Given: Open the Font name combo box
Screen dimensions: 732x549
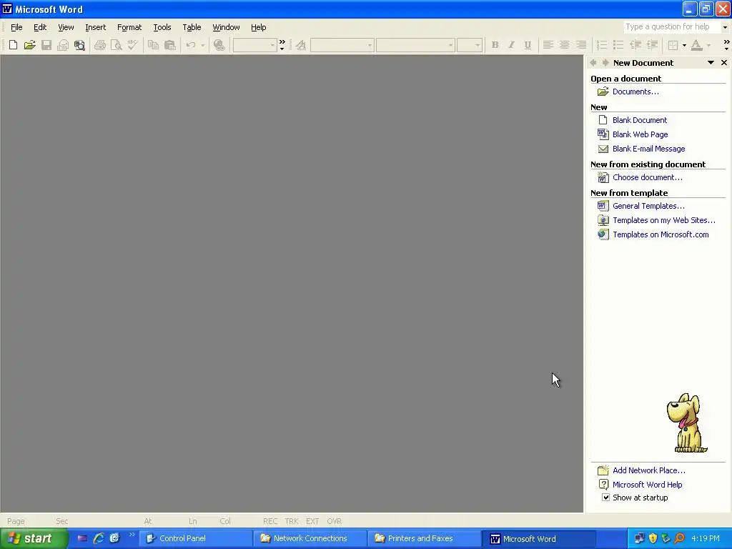Looking at the screenshot, I should click(415, 45).
